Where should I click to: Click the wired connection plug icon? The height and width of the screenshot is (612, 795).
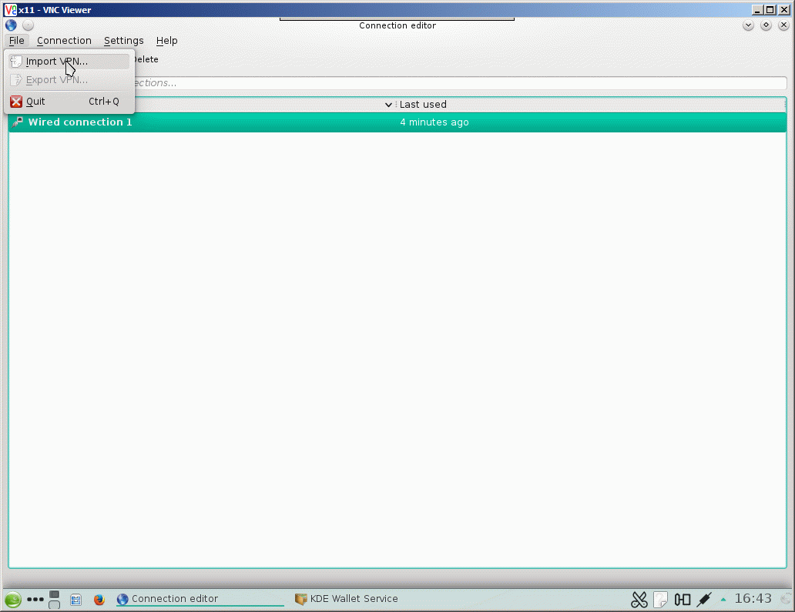18,122
